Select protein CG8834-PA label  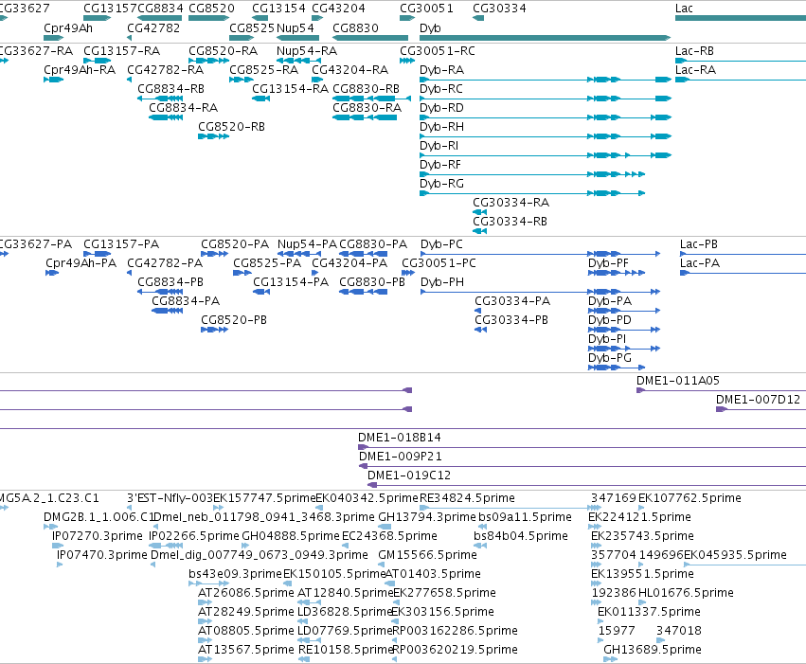(186, 300)
